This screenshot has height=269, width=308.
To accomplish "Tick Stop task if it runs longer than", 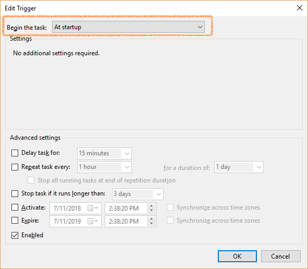I will click(15, 193).
